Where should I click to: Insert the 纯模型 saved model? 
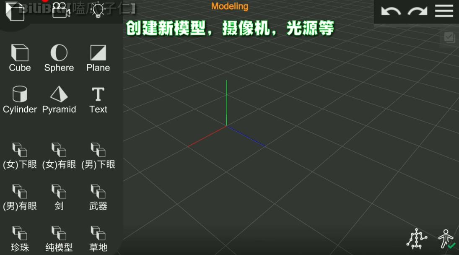[59, 239]
